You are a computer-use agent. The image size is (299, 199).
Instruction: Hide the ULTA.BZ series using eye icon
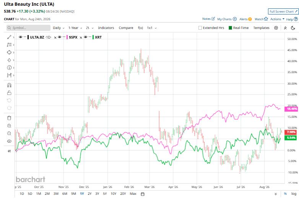point(20,37)
